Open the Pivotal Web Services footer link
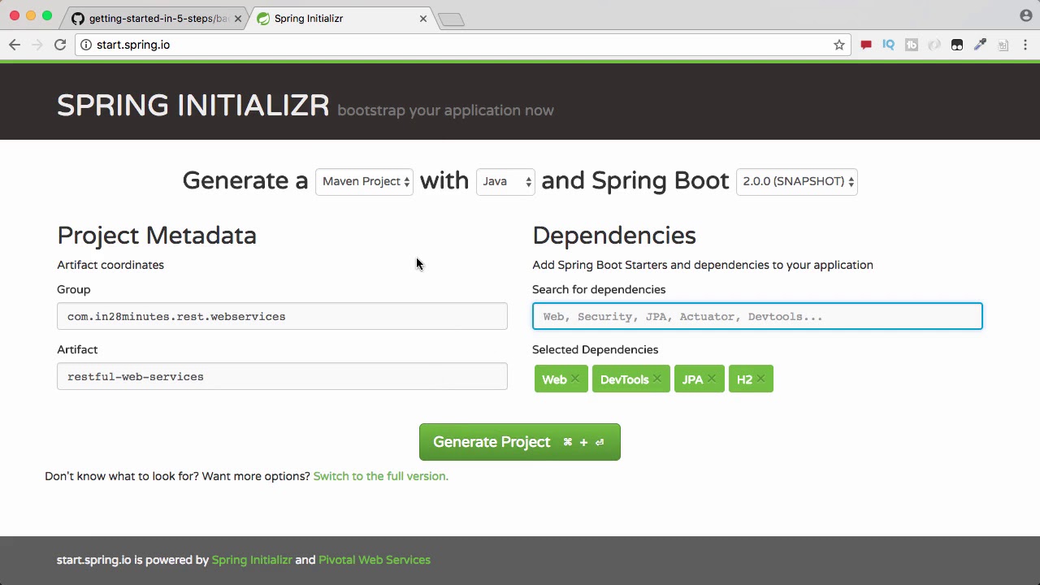Viewport: 1040px width, 585px height. coord(375,560)
